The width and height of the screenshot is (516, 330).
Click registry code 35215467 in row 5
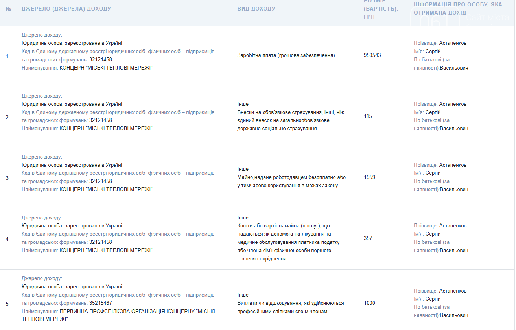pyautogui.click(x=100, y=303)
